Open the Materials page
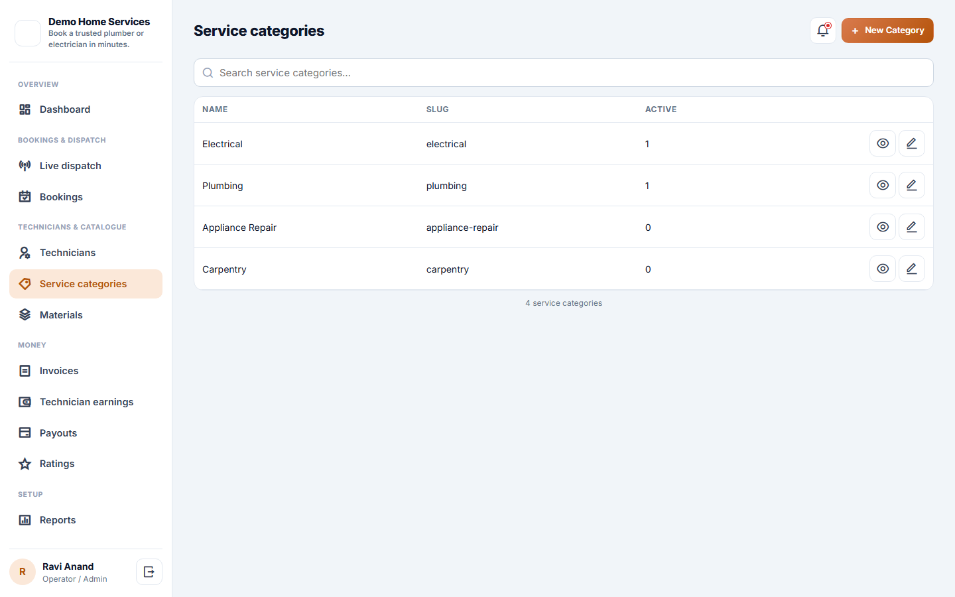The height and width of the screenshot is (597, 955). [86, 315]
